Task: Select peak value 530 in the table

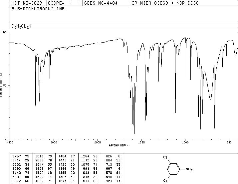Action: tap(109, 177)
